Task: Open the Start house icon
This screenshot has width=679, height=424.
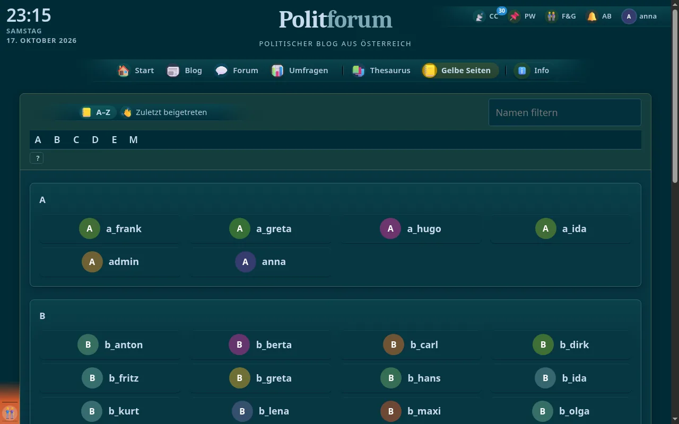Action: pyautogui.click(x=124, y=70)
